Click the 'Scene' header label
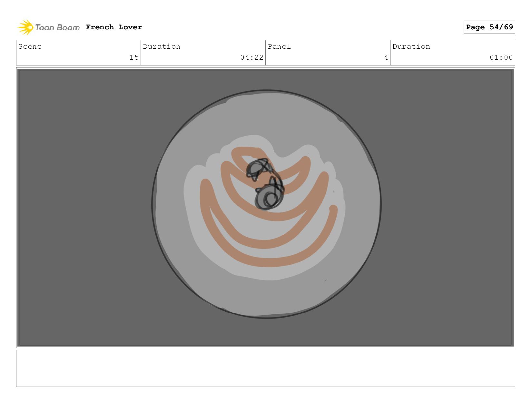532x411 pixels. (x=30, y=46)
